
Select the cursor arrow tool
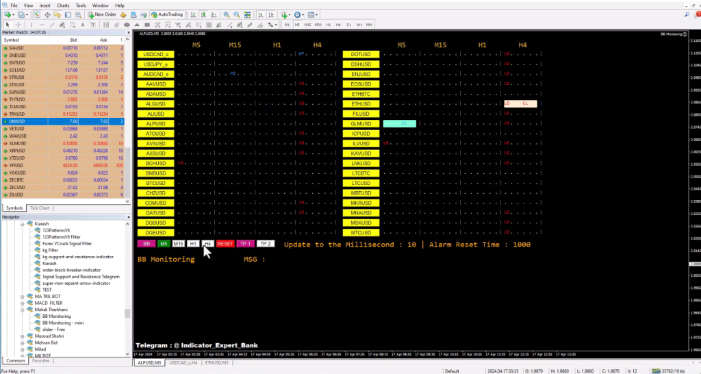coord(8,25)
